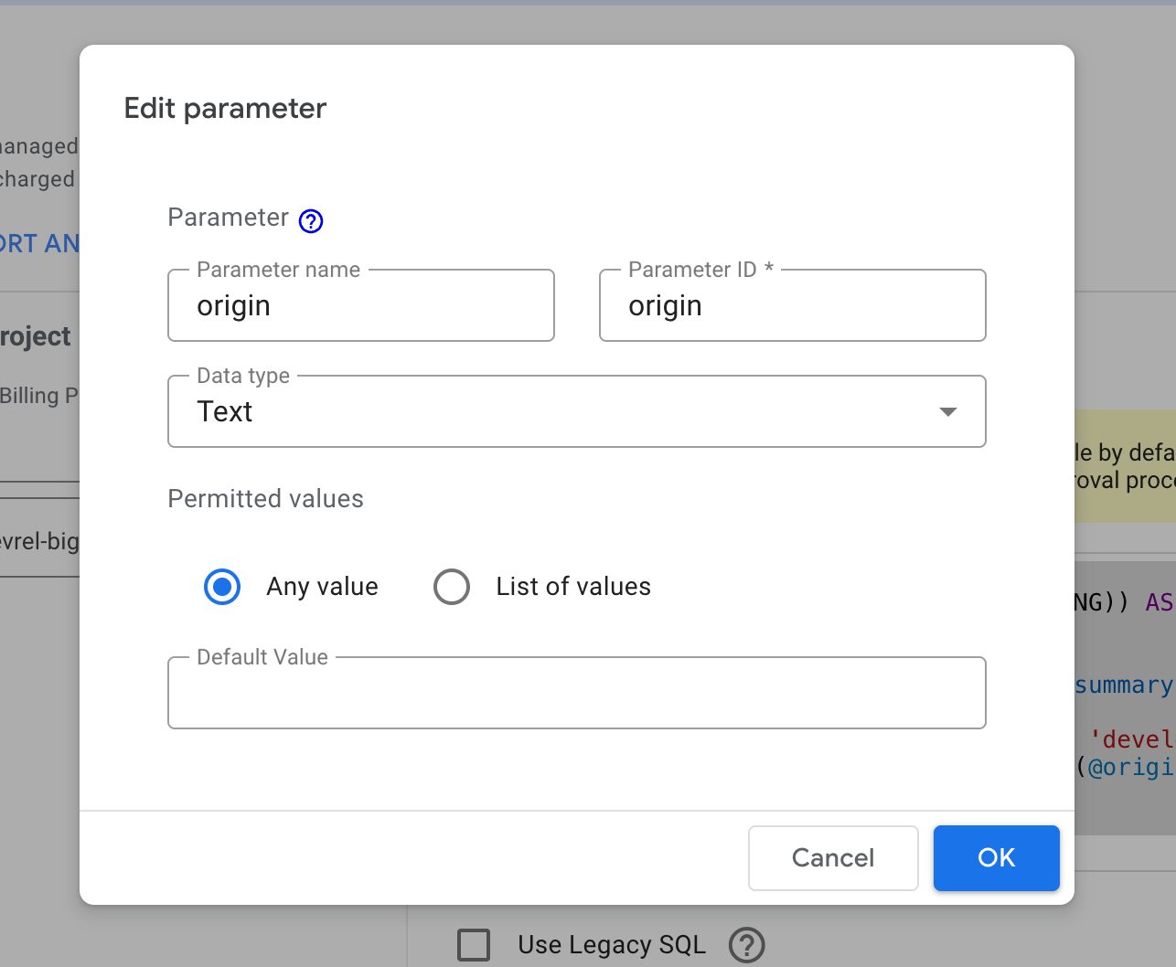The image size is (1176, 967).
Task: Click inside the Parameter name field
Action: [360, 305]
